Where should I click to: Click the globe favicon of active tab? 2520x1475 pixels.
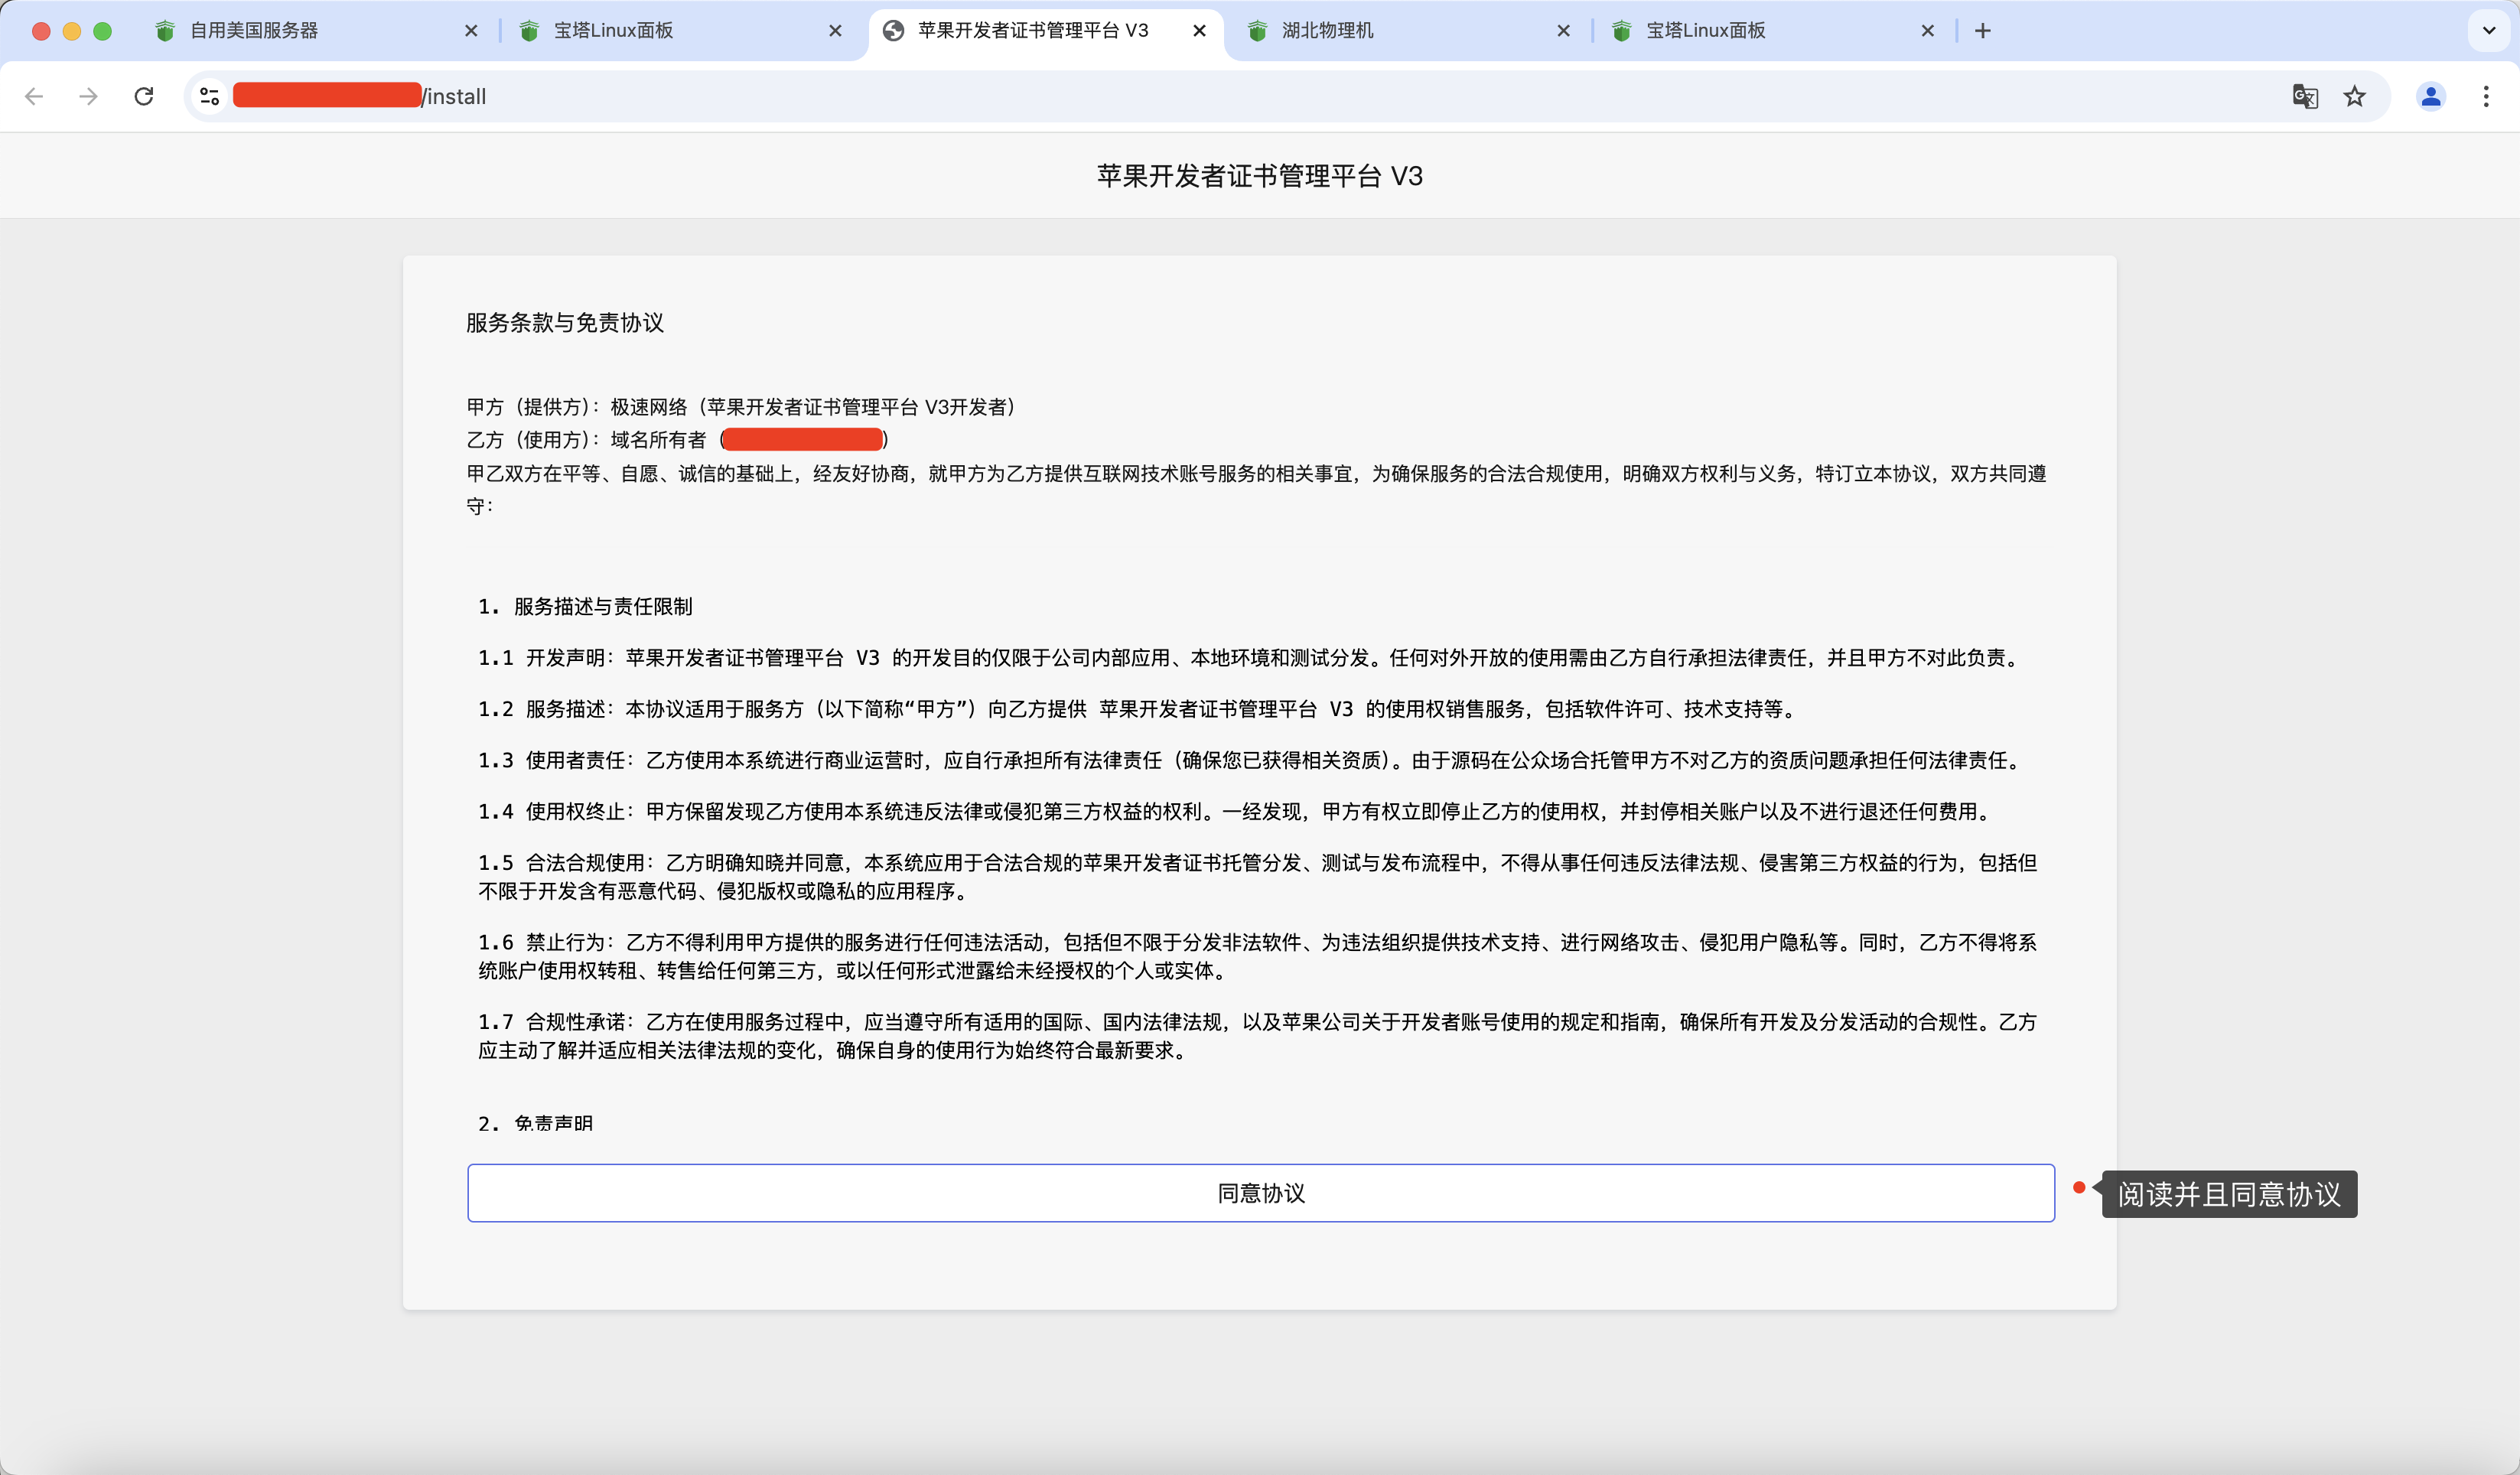893,31
